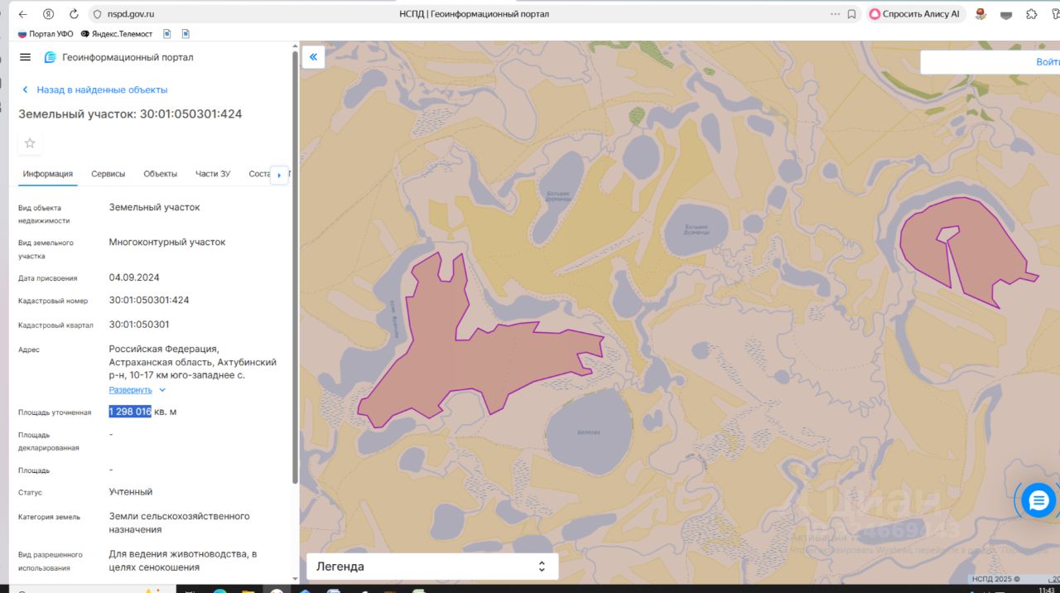Switch to the Информация tab
This screenshot has height=593, width=1060.
(x=48, y=174)
